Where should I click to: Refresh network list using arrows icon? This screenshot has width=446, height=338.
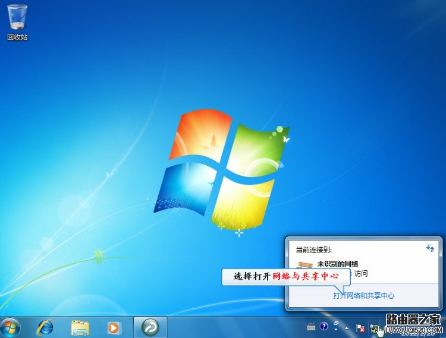(x=430, y=248)
